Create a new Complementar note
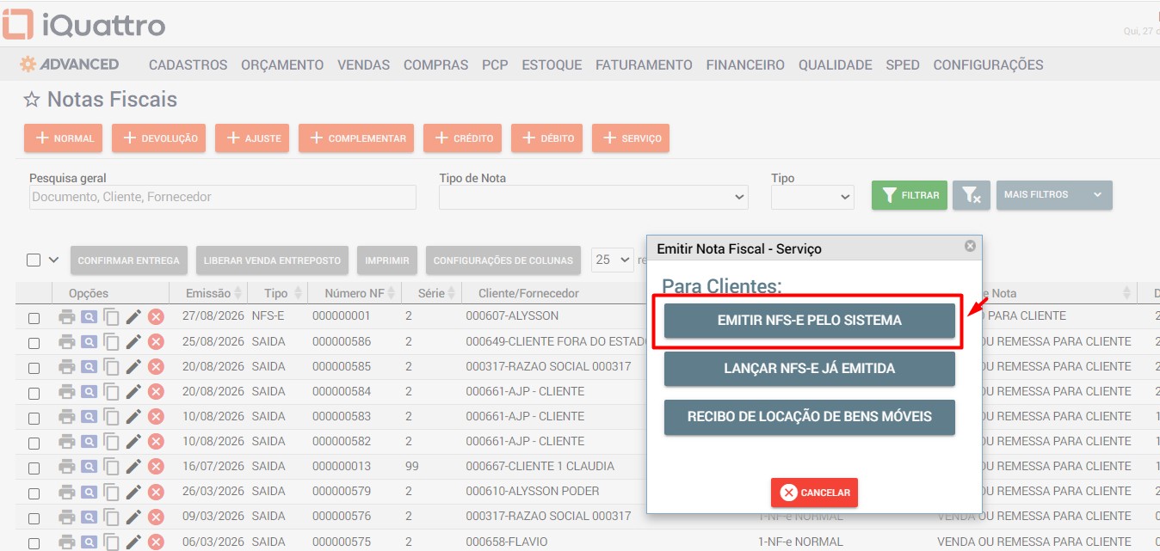The width and height of the screenshot is (1160, 551). coord(356,138)
